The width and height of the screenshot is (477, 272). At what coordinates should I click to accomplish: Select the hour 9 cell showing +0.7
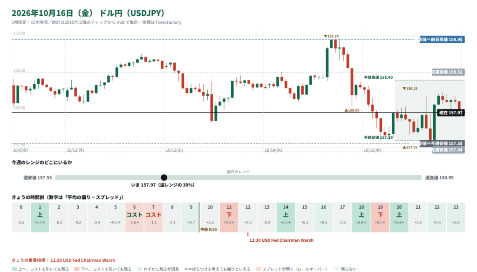pyautogui.click(x=191, y=217)
